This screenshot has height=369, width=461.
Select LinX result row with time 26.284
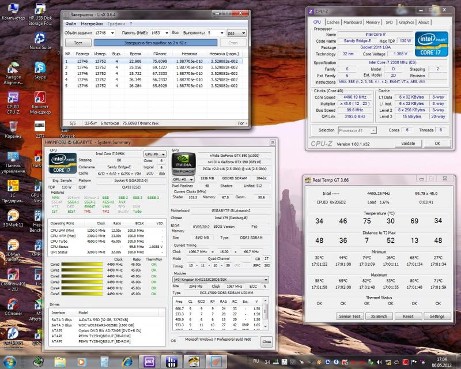pos(153,86)
